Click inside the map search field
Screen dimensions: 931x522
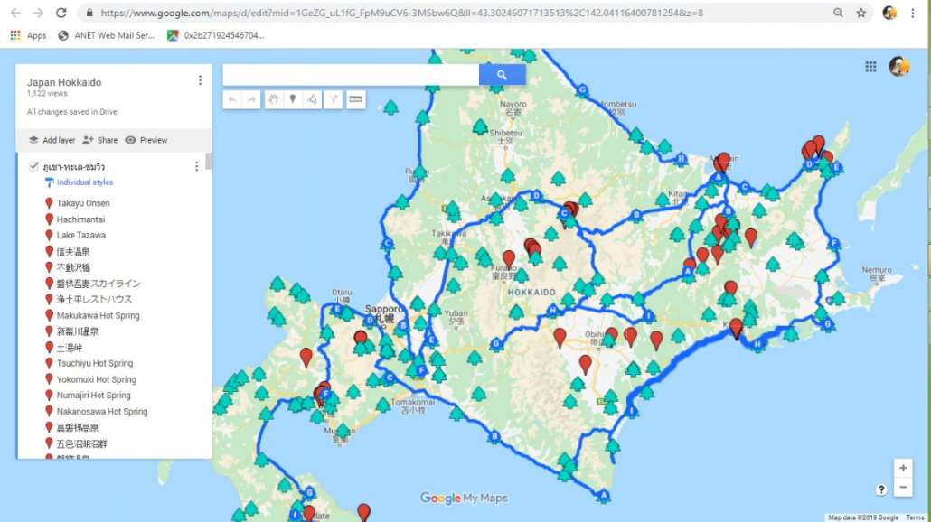tap(351, 75)
